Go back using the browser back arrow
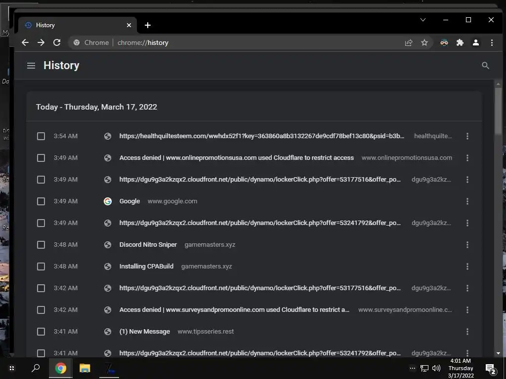The width and height of the screenshot is (506, 379). [25, 42]
